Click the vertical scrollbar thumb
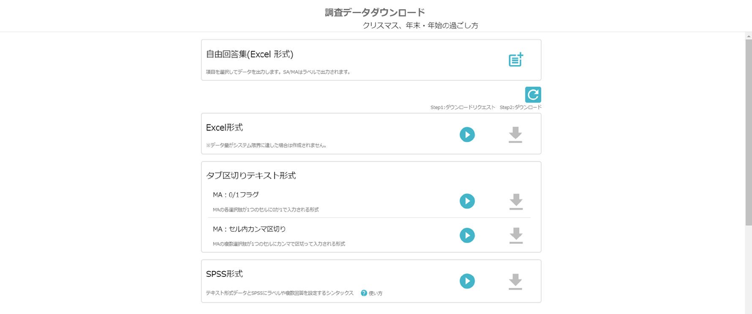The width and height of the screenshot is (752, 314). point(748,131)
